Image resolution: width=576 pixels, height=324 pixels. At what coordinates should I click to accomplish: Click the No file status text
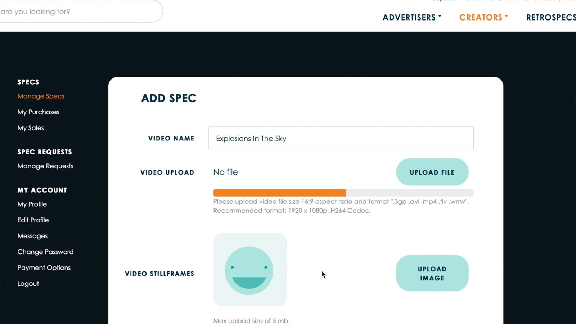[x=225, y=172]
